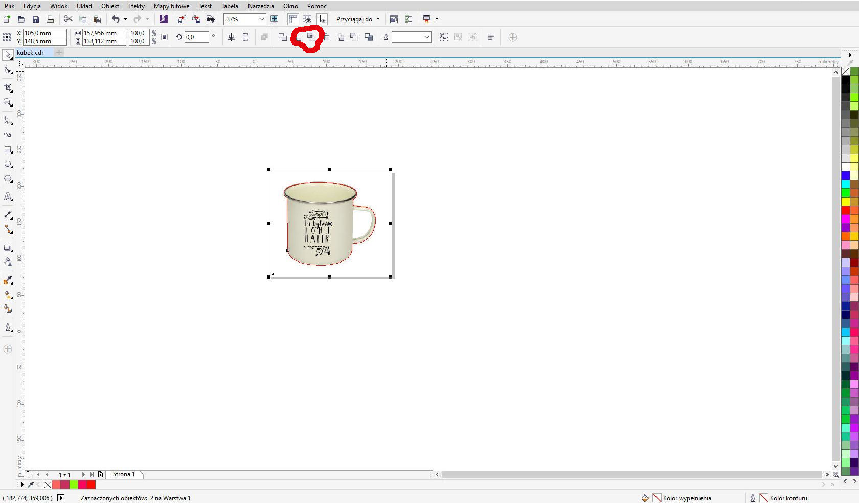Screen dimensions: 859x503
Task: Select the Crop tool in toolbox
Action: tap(8, 88)
